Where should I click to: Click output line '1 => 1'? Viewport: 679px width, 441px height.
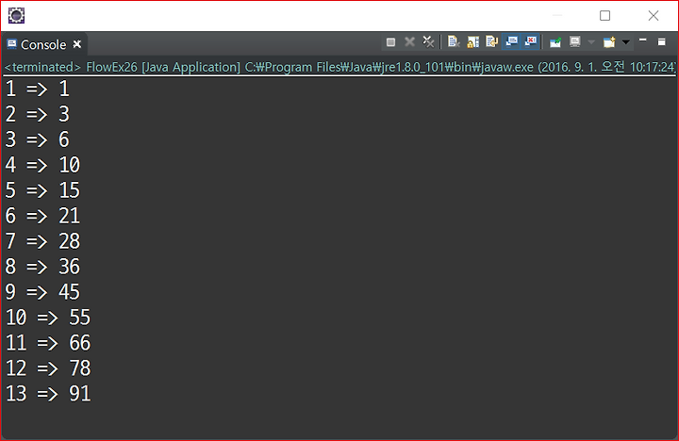pyautogui.click(x=37, y=90)
